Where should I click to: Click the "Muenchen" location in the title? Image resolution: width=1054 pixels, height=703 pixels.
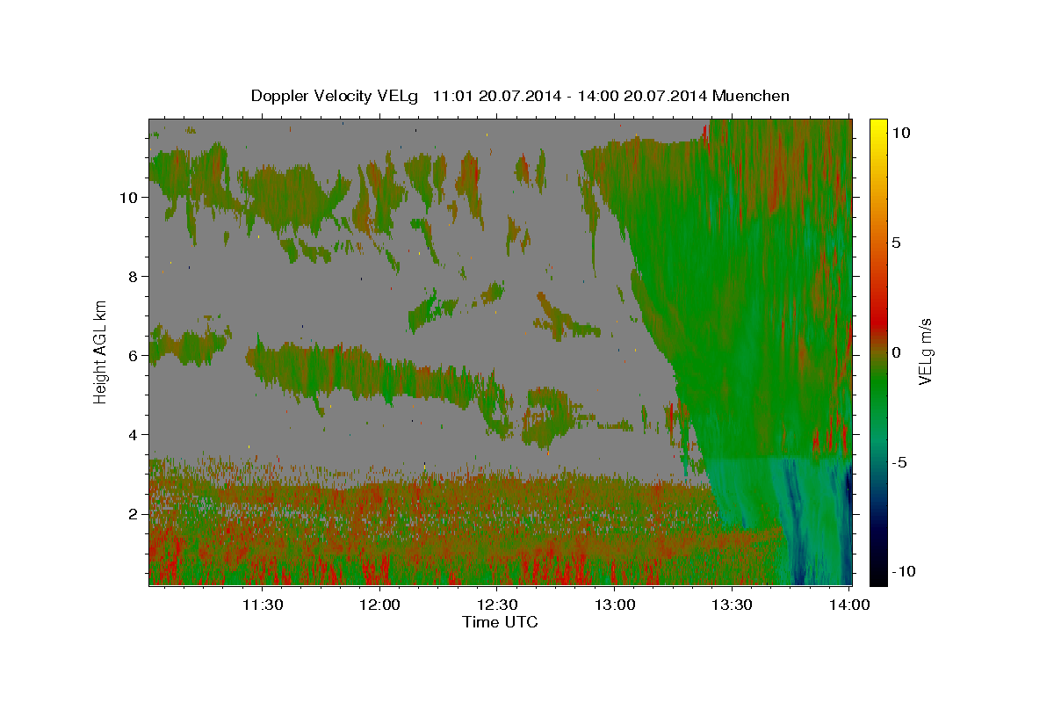751,96
